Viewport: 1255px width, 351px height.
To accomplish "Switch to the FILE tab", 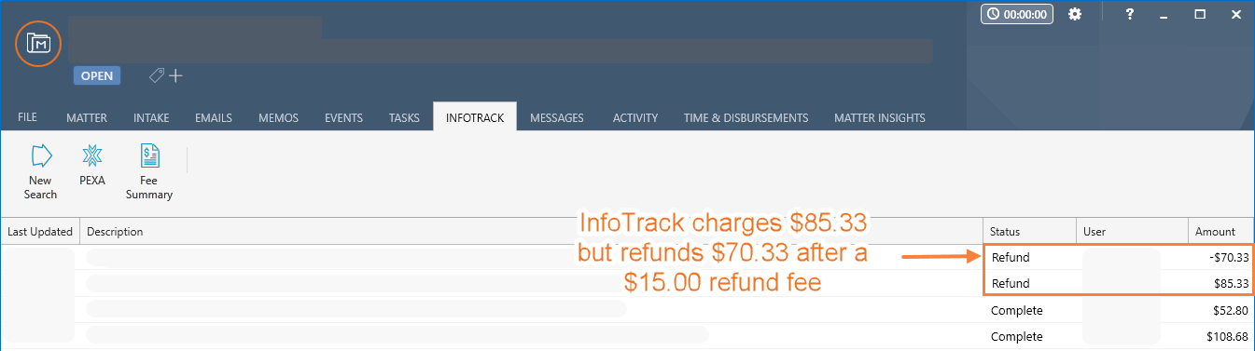I will tap(27, 117).
